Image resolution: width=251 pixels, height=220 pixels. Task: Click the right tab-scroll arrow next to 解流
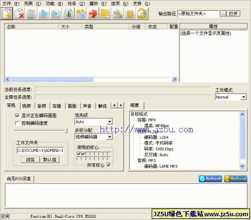[x=121, y=105]
